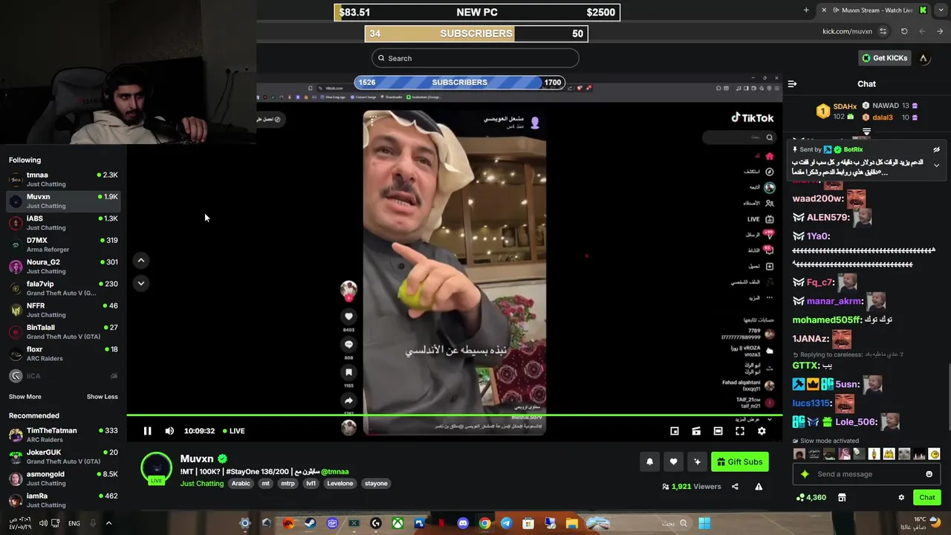Click the 4,360 channel points balance
This screenshot has height=535, width=951.
[x=811, y=498]
